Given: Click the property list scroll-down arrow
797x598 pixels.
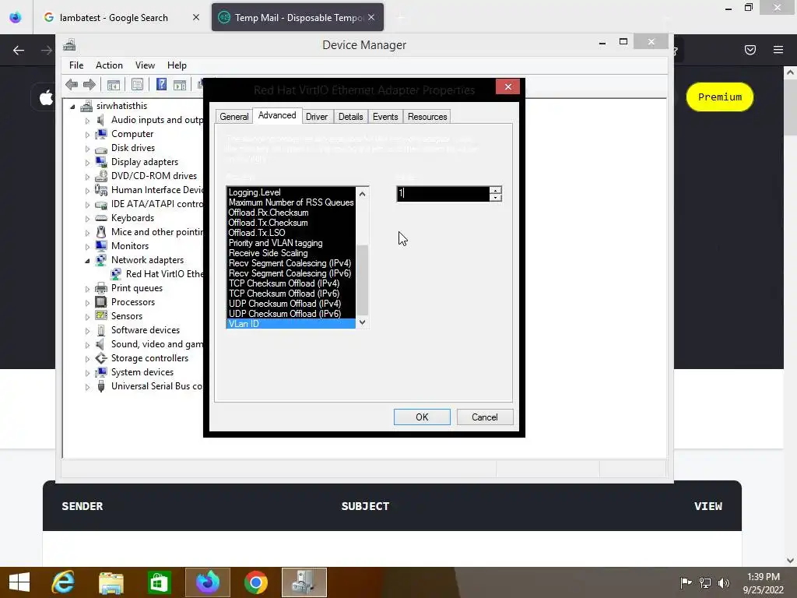Looking at the screenshot, I should pyautogui.click(x=363, y=322).
